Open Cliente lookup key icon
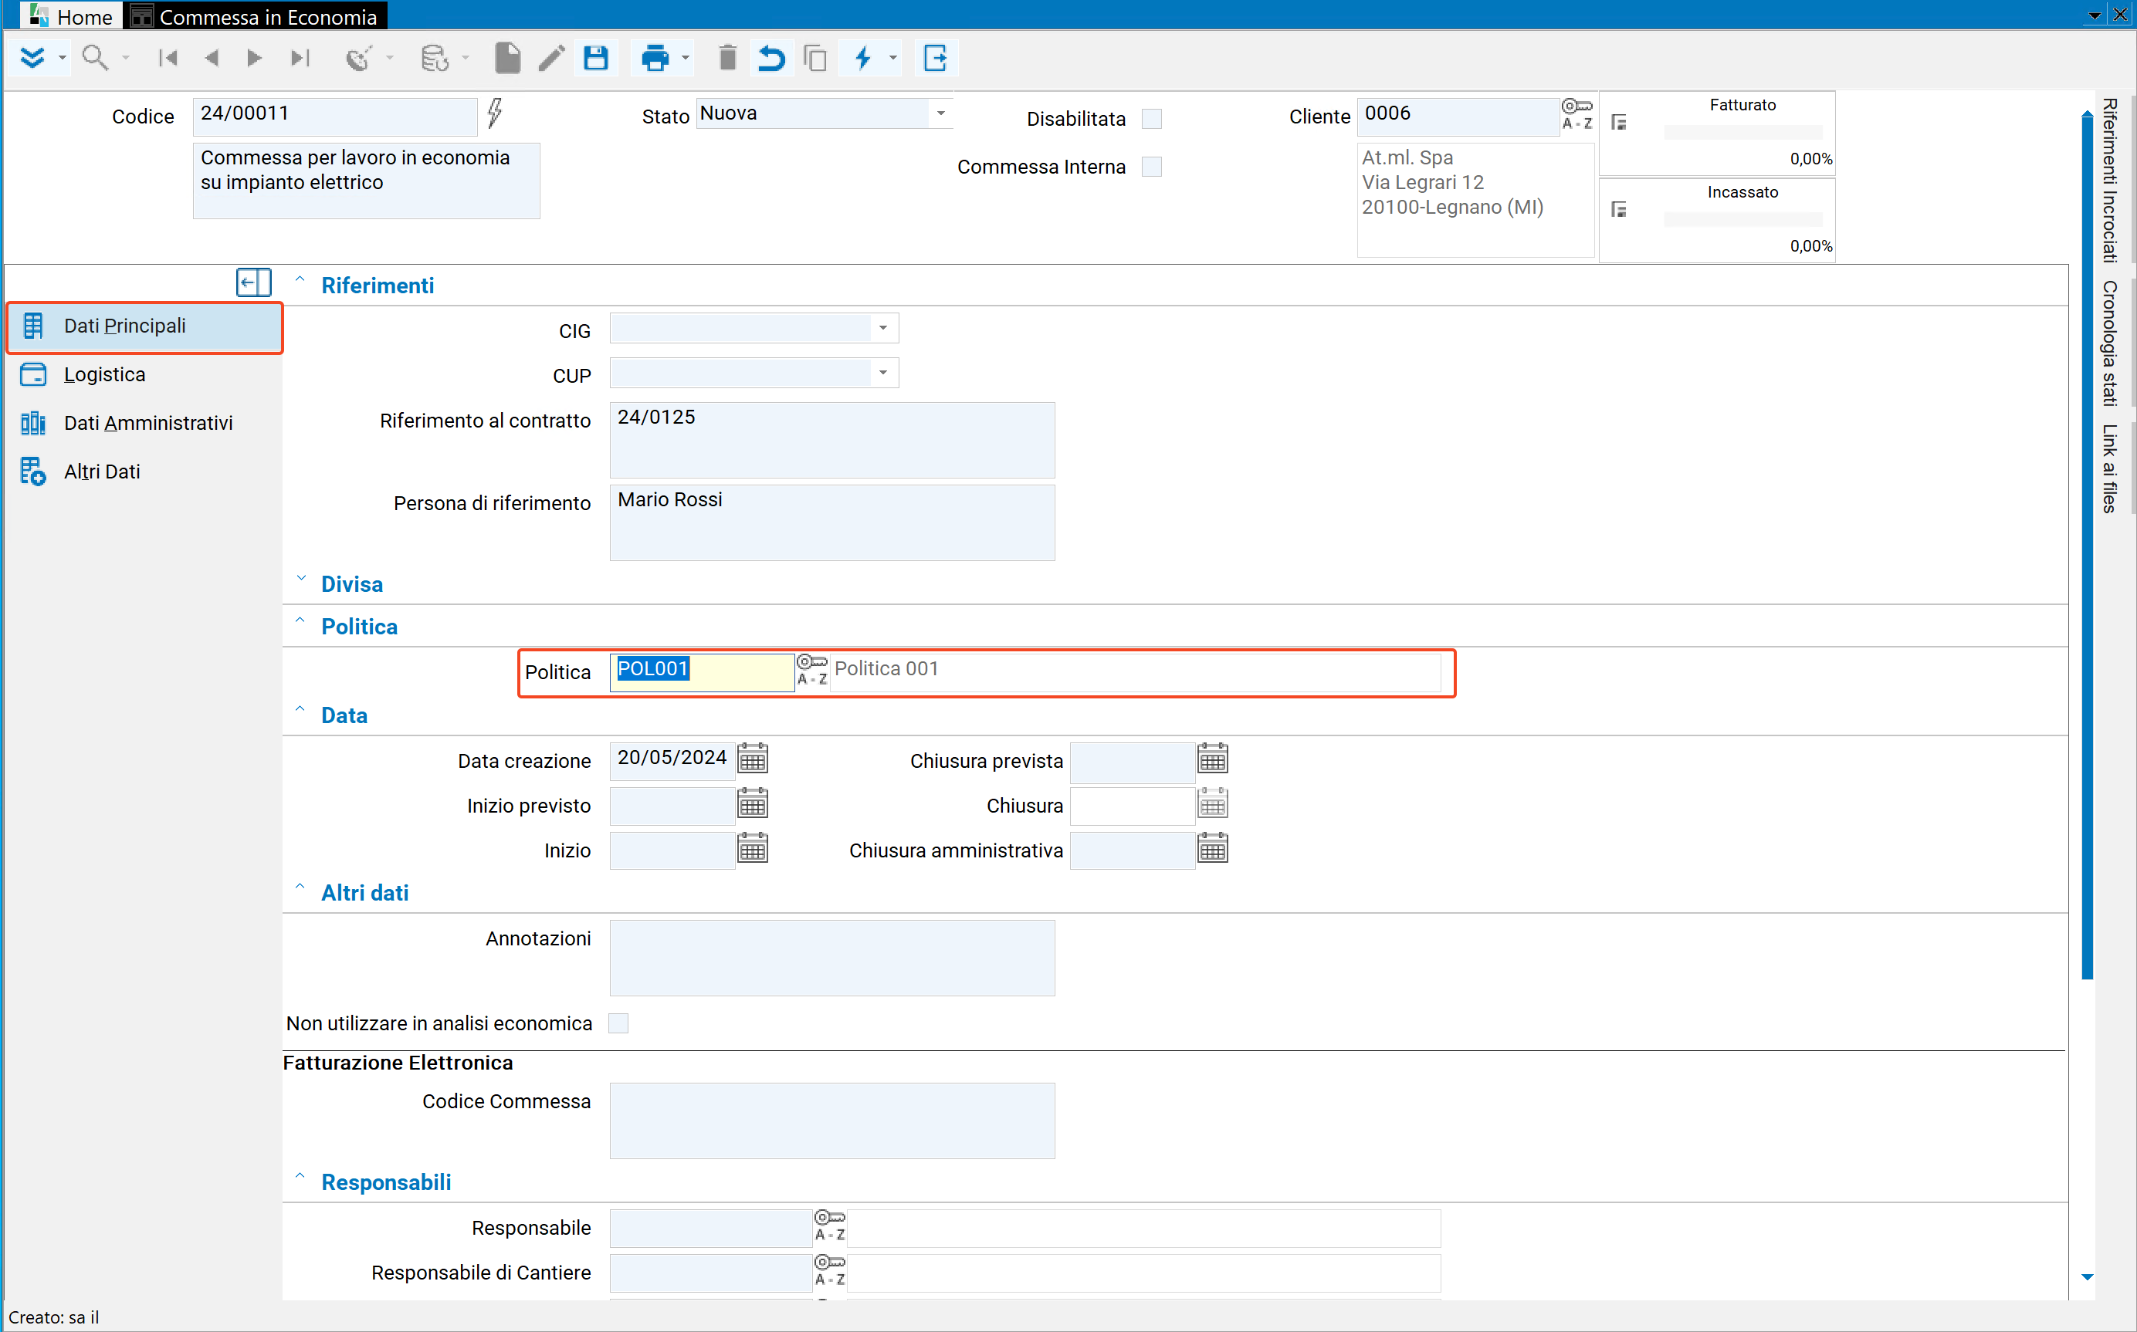 pyautogui.click(x=1577, y=113)
